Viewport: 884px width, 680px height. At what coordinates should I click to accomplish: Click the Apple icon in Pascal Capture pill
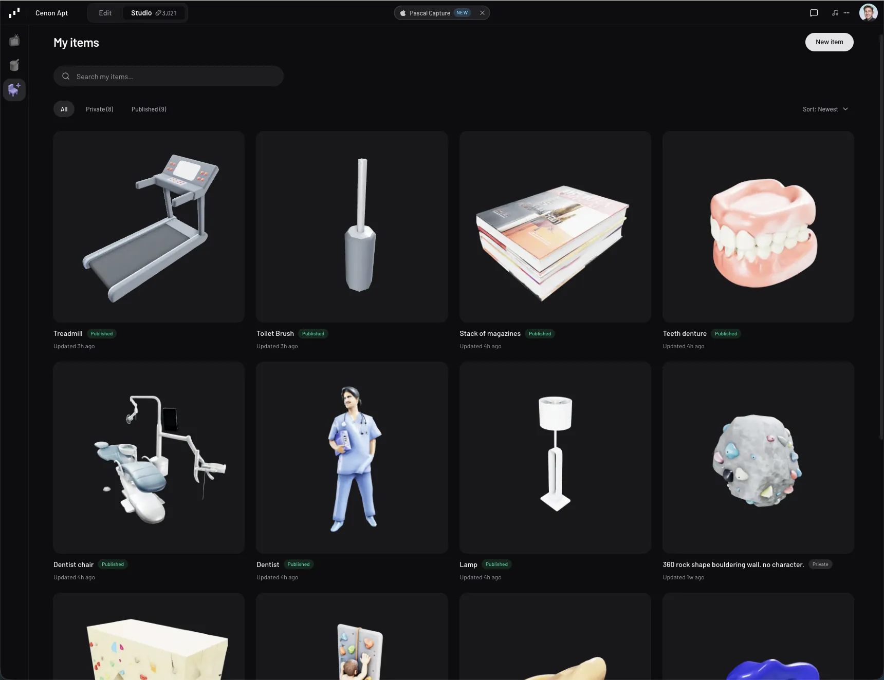coord(403,13)
